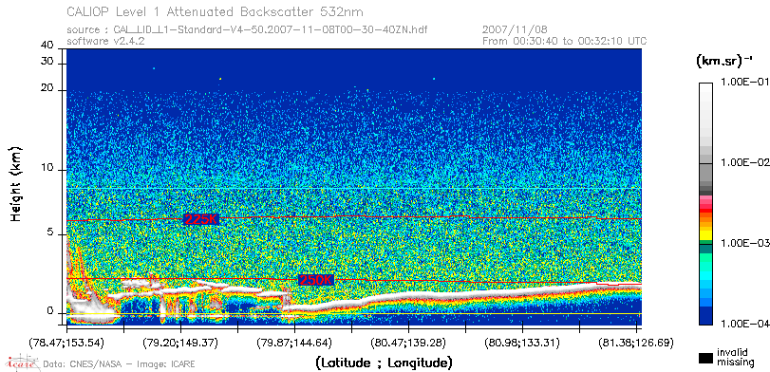Click the 'invalid missing' legend text
770x372 pixels.
[735, 357]
